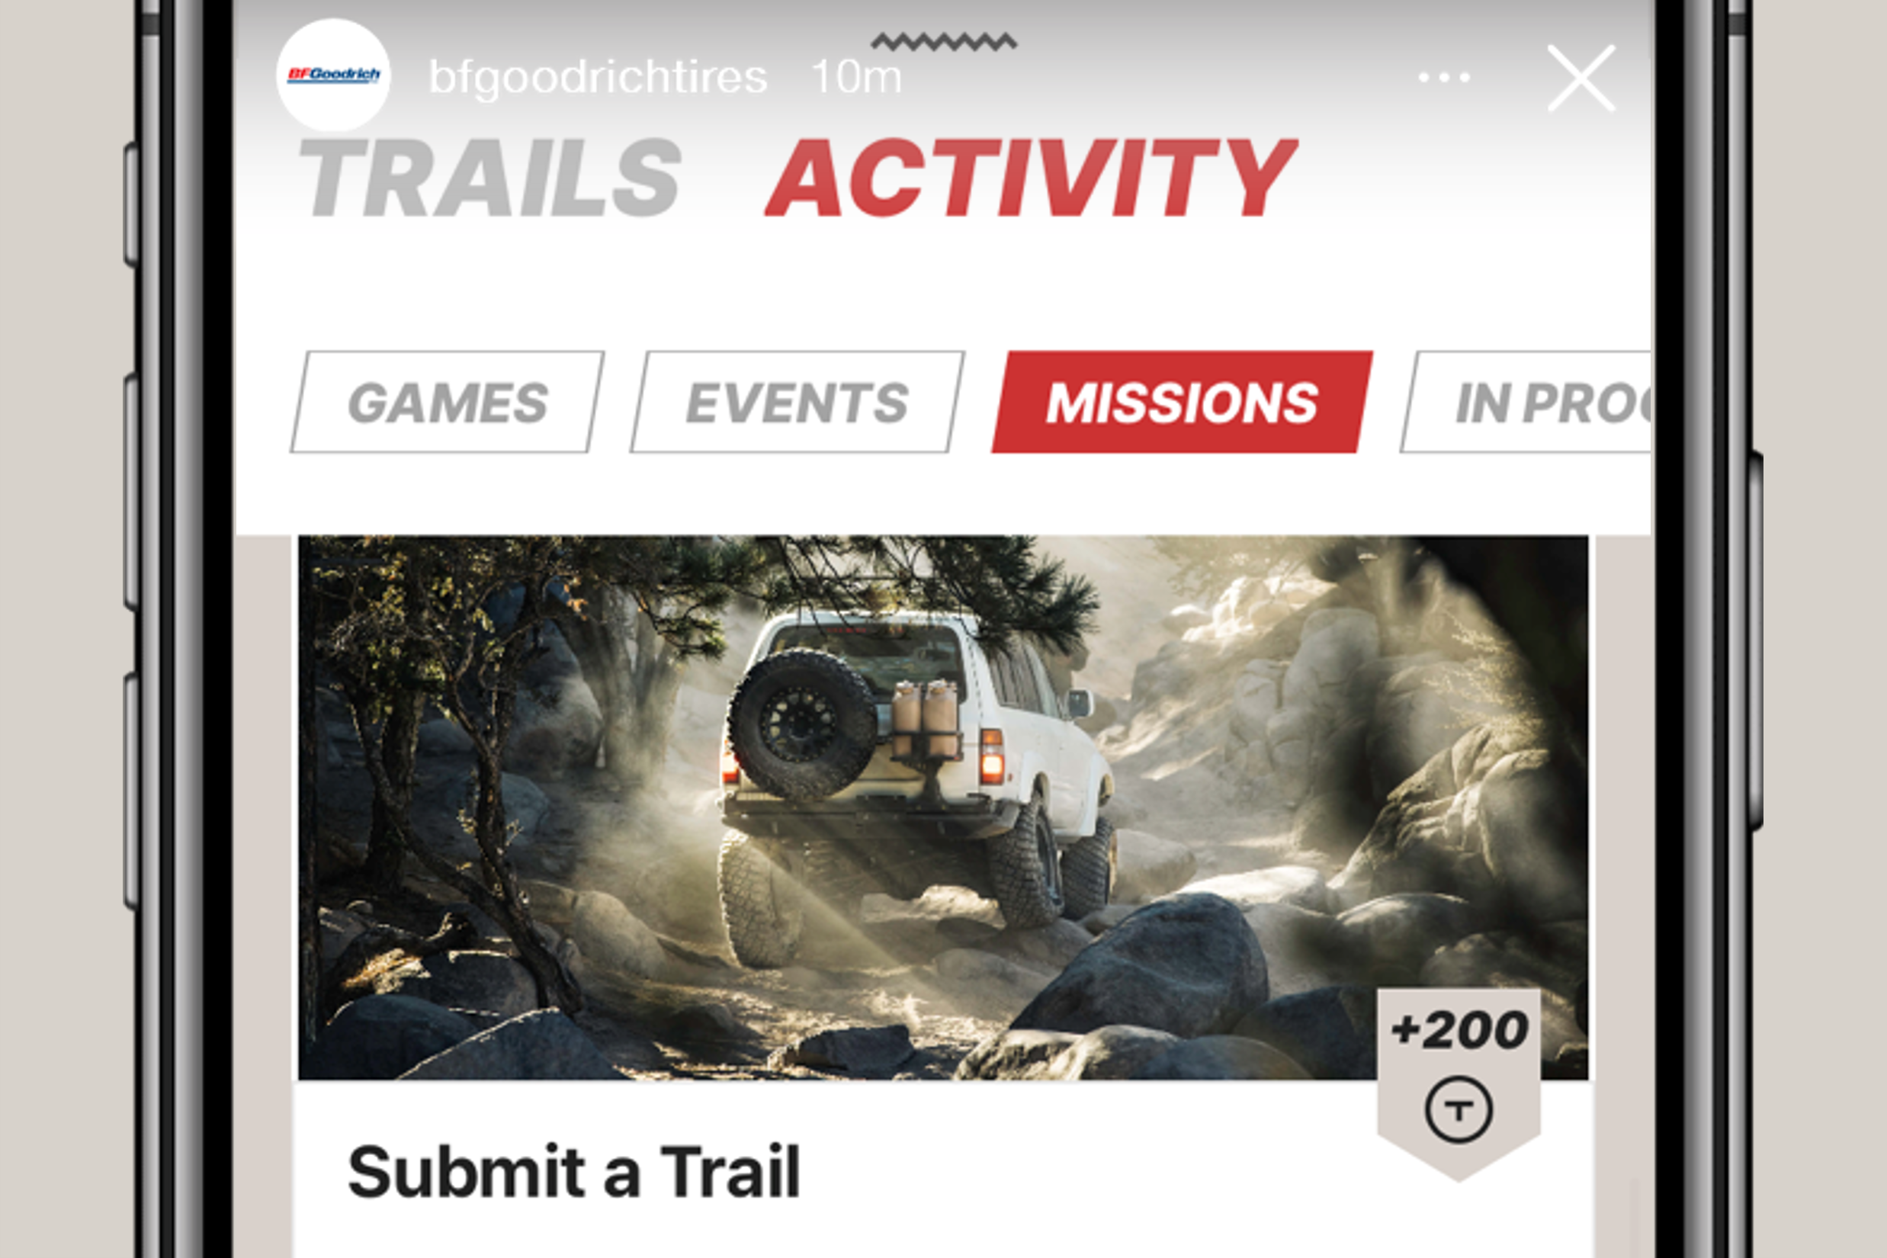Open the Submit a Trail mission title

pyautogui.click(x=573, y=1171)
